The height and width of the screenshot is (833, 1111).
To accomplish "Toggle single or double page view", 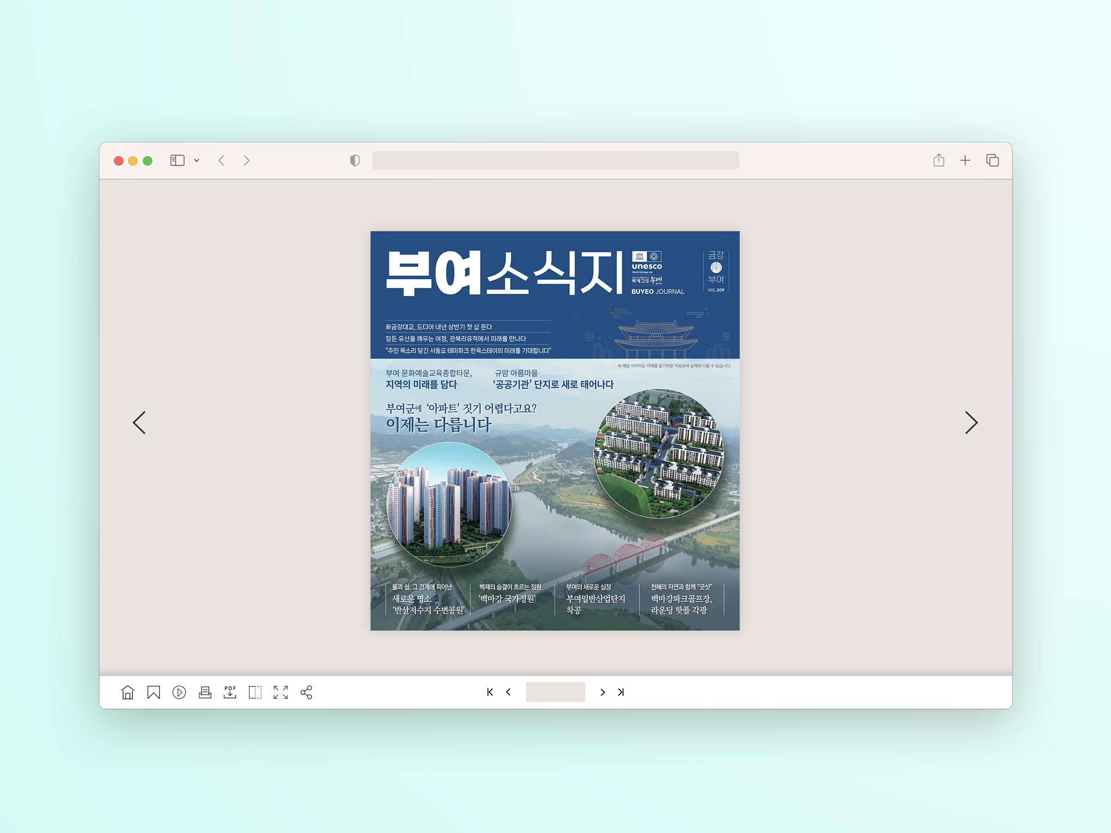I will pyautogui.click(x=255, y=692).
